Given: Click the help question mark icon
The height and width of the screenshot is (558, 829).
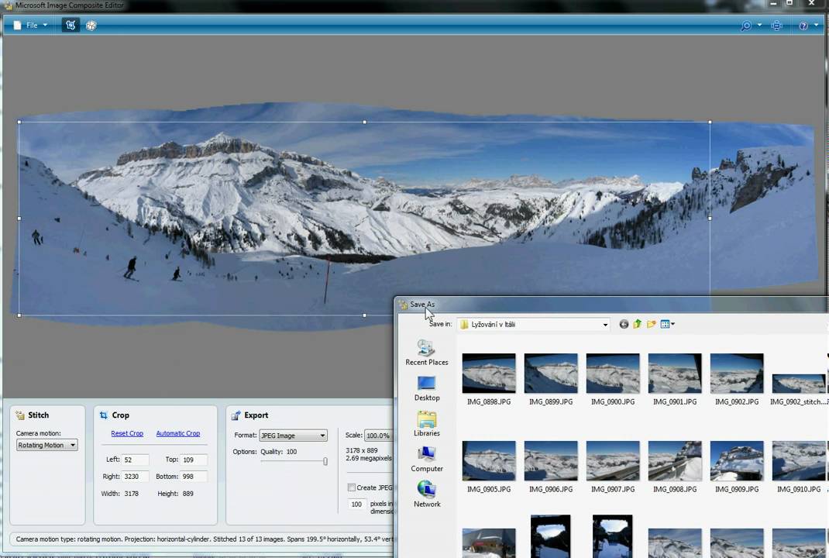Looking at the screenshot, I should tap(803, 26).
